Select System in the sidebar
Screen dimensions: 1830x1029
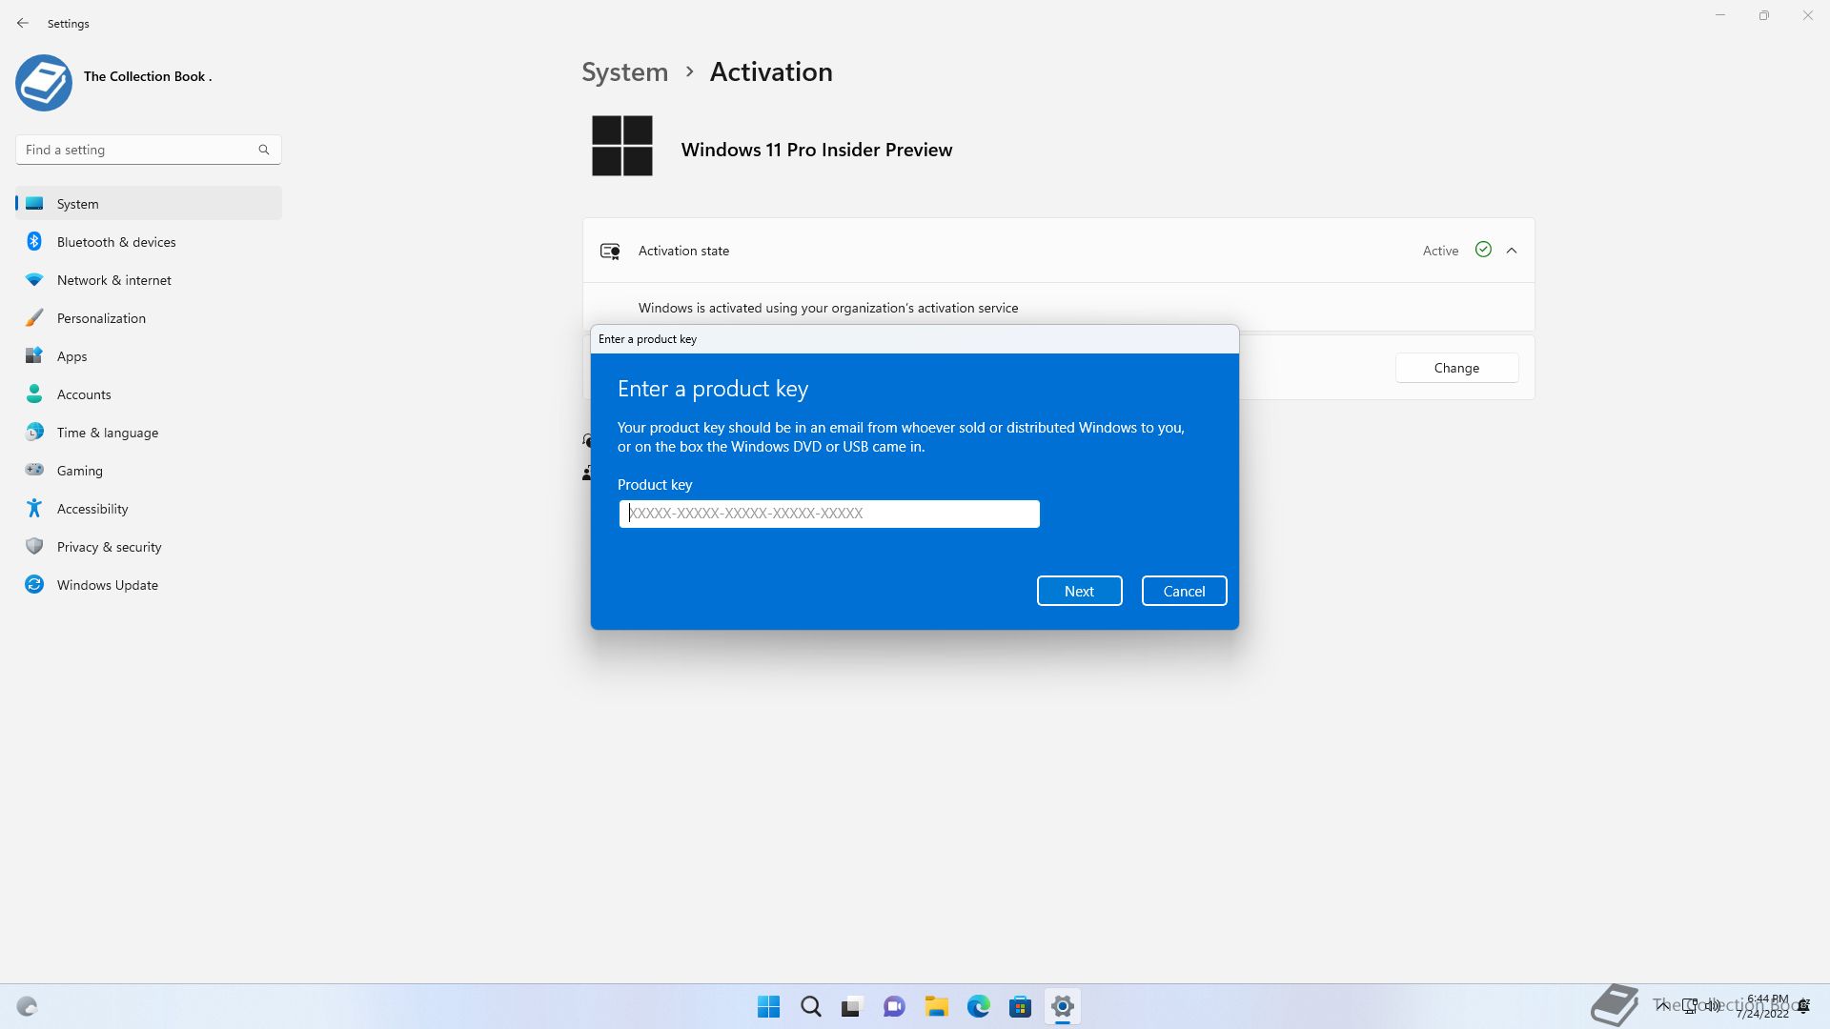78,204
